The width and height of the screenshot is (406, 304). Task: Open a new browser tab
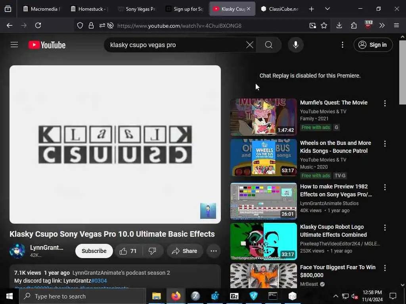coord(312,9)
